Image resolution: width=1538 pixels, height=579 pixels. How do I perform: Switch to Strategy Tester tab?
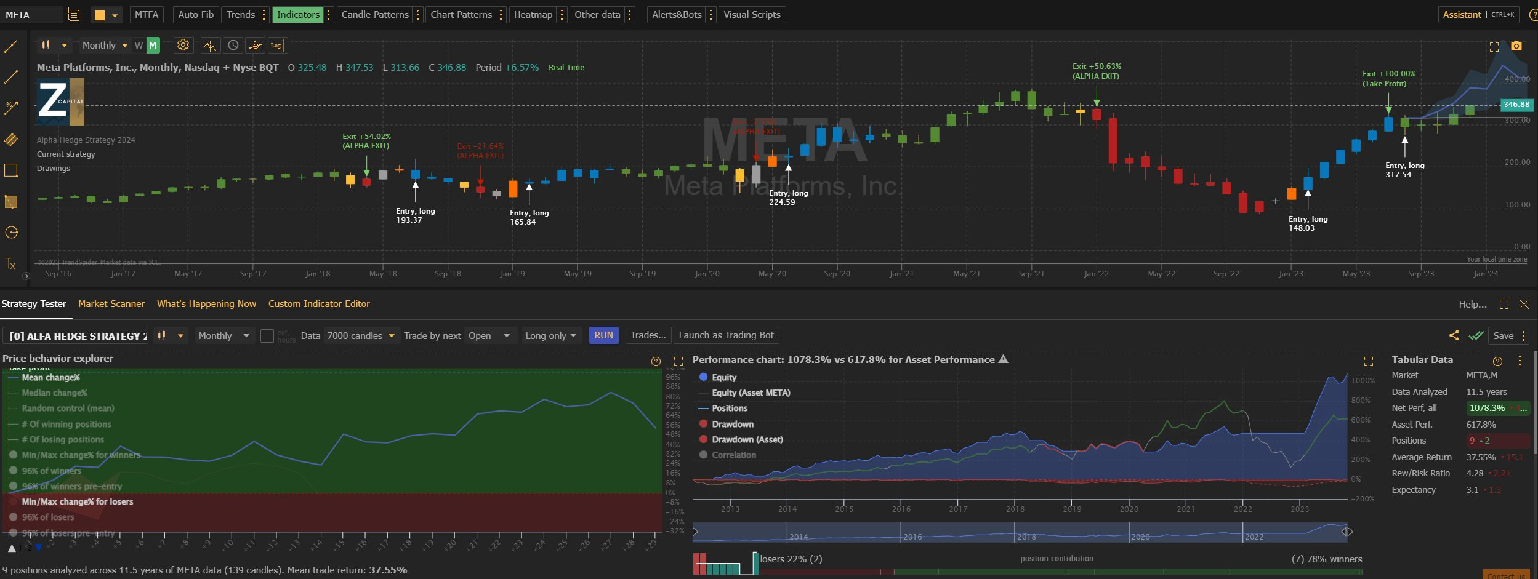point(34,304)
